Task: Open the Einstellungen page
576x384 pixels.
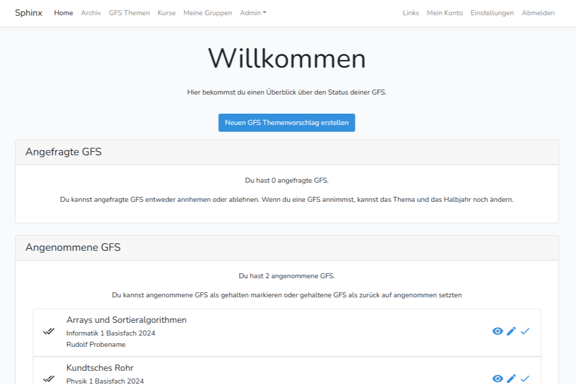Action: (492, 13)
